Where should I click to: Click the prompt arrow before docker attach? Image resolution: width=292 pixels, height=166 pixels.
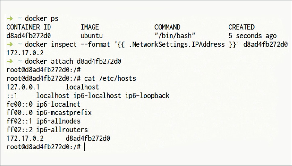coord(9,61)
